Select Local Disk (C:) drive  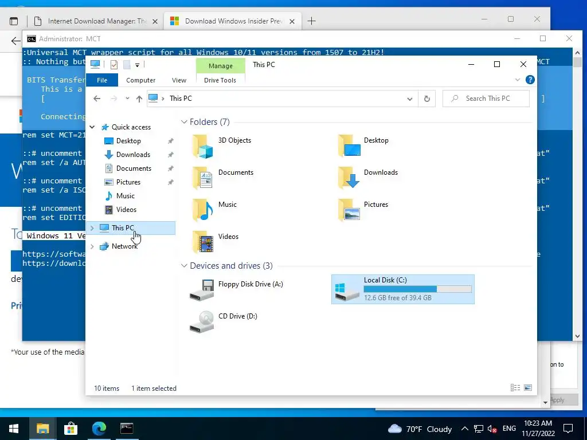click(403, 289)
